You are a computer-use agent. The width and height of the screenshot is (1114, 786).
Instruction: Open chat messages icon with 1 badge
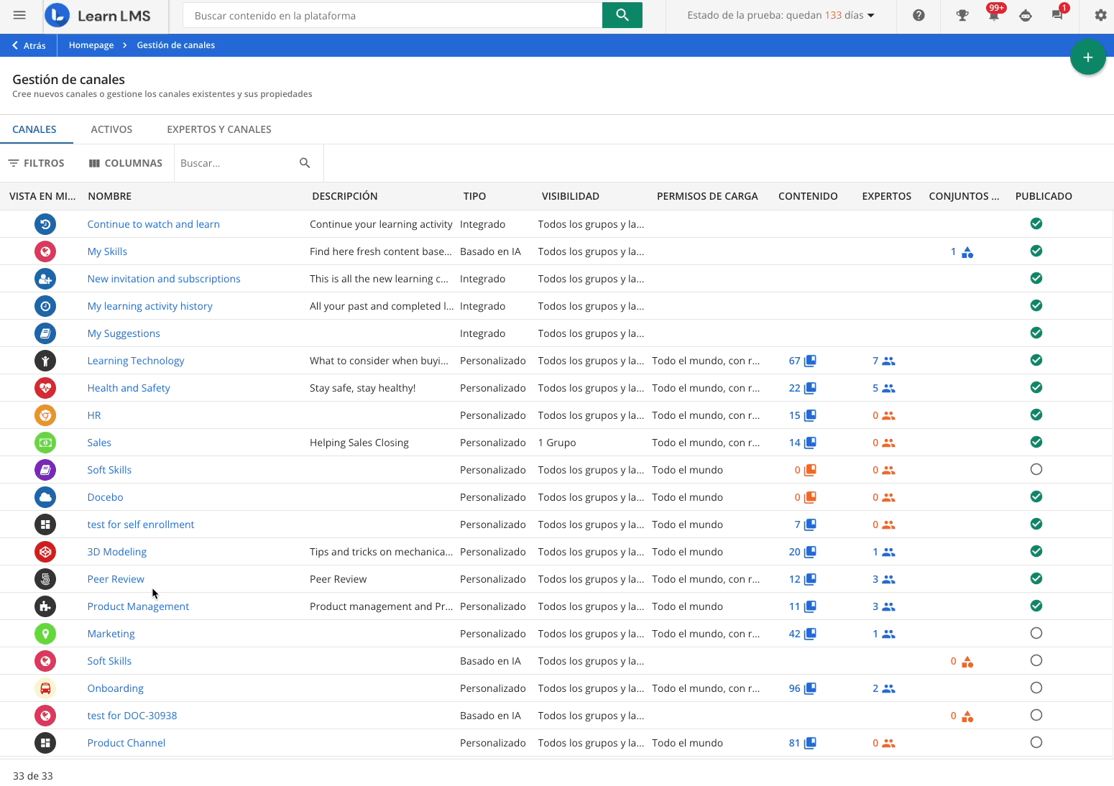(x=1057, y=15)
